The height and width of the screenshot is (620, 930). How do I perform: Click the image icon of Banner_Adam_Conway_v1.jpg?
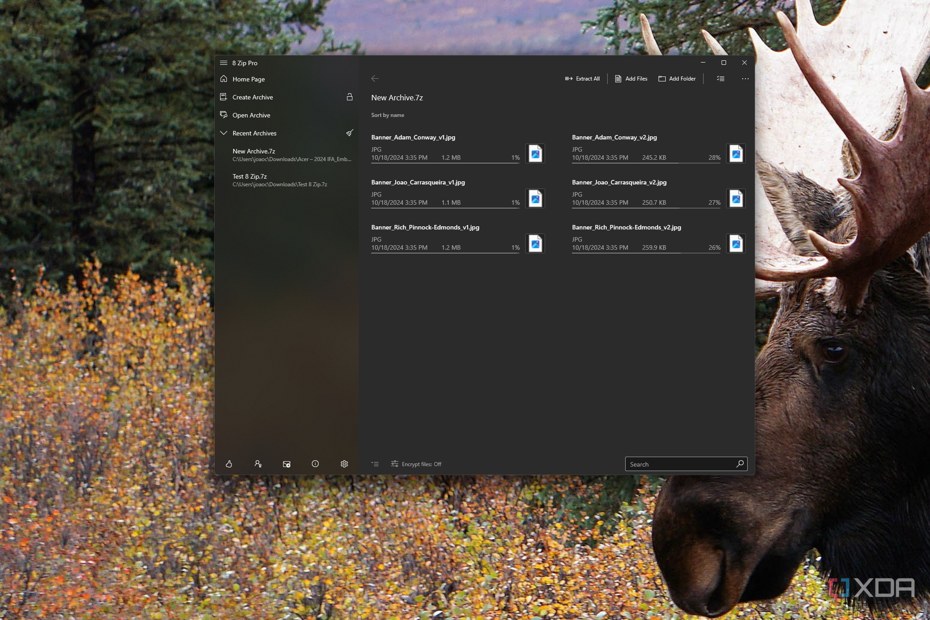pyautogui.click(x=535, y=153)
